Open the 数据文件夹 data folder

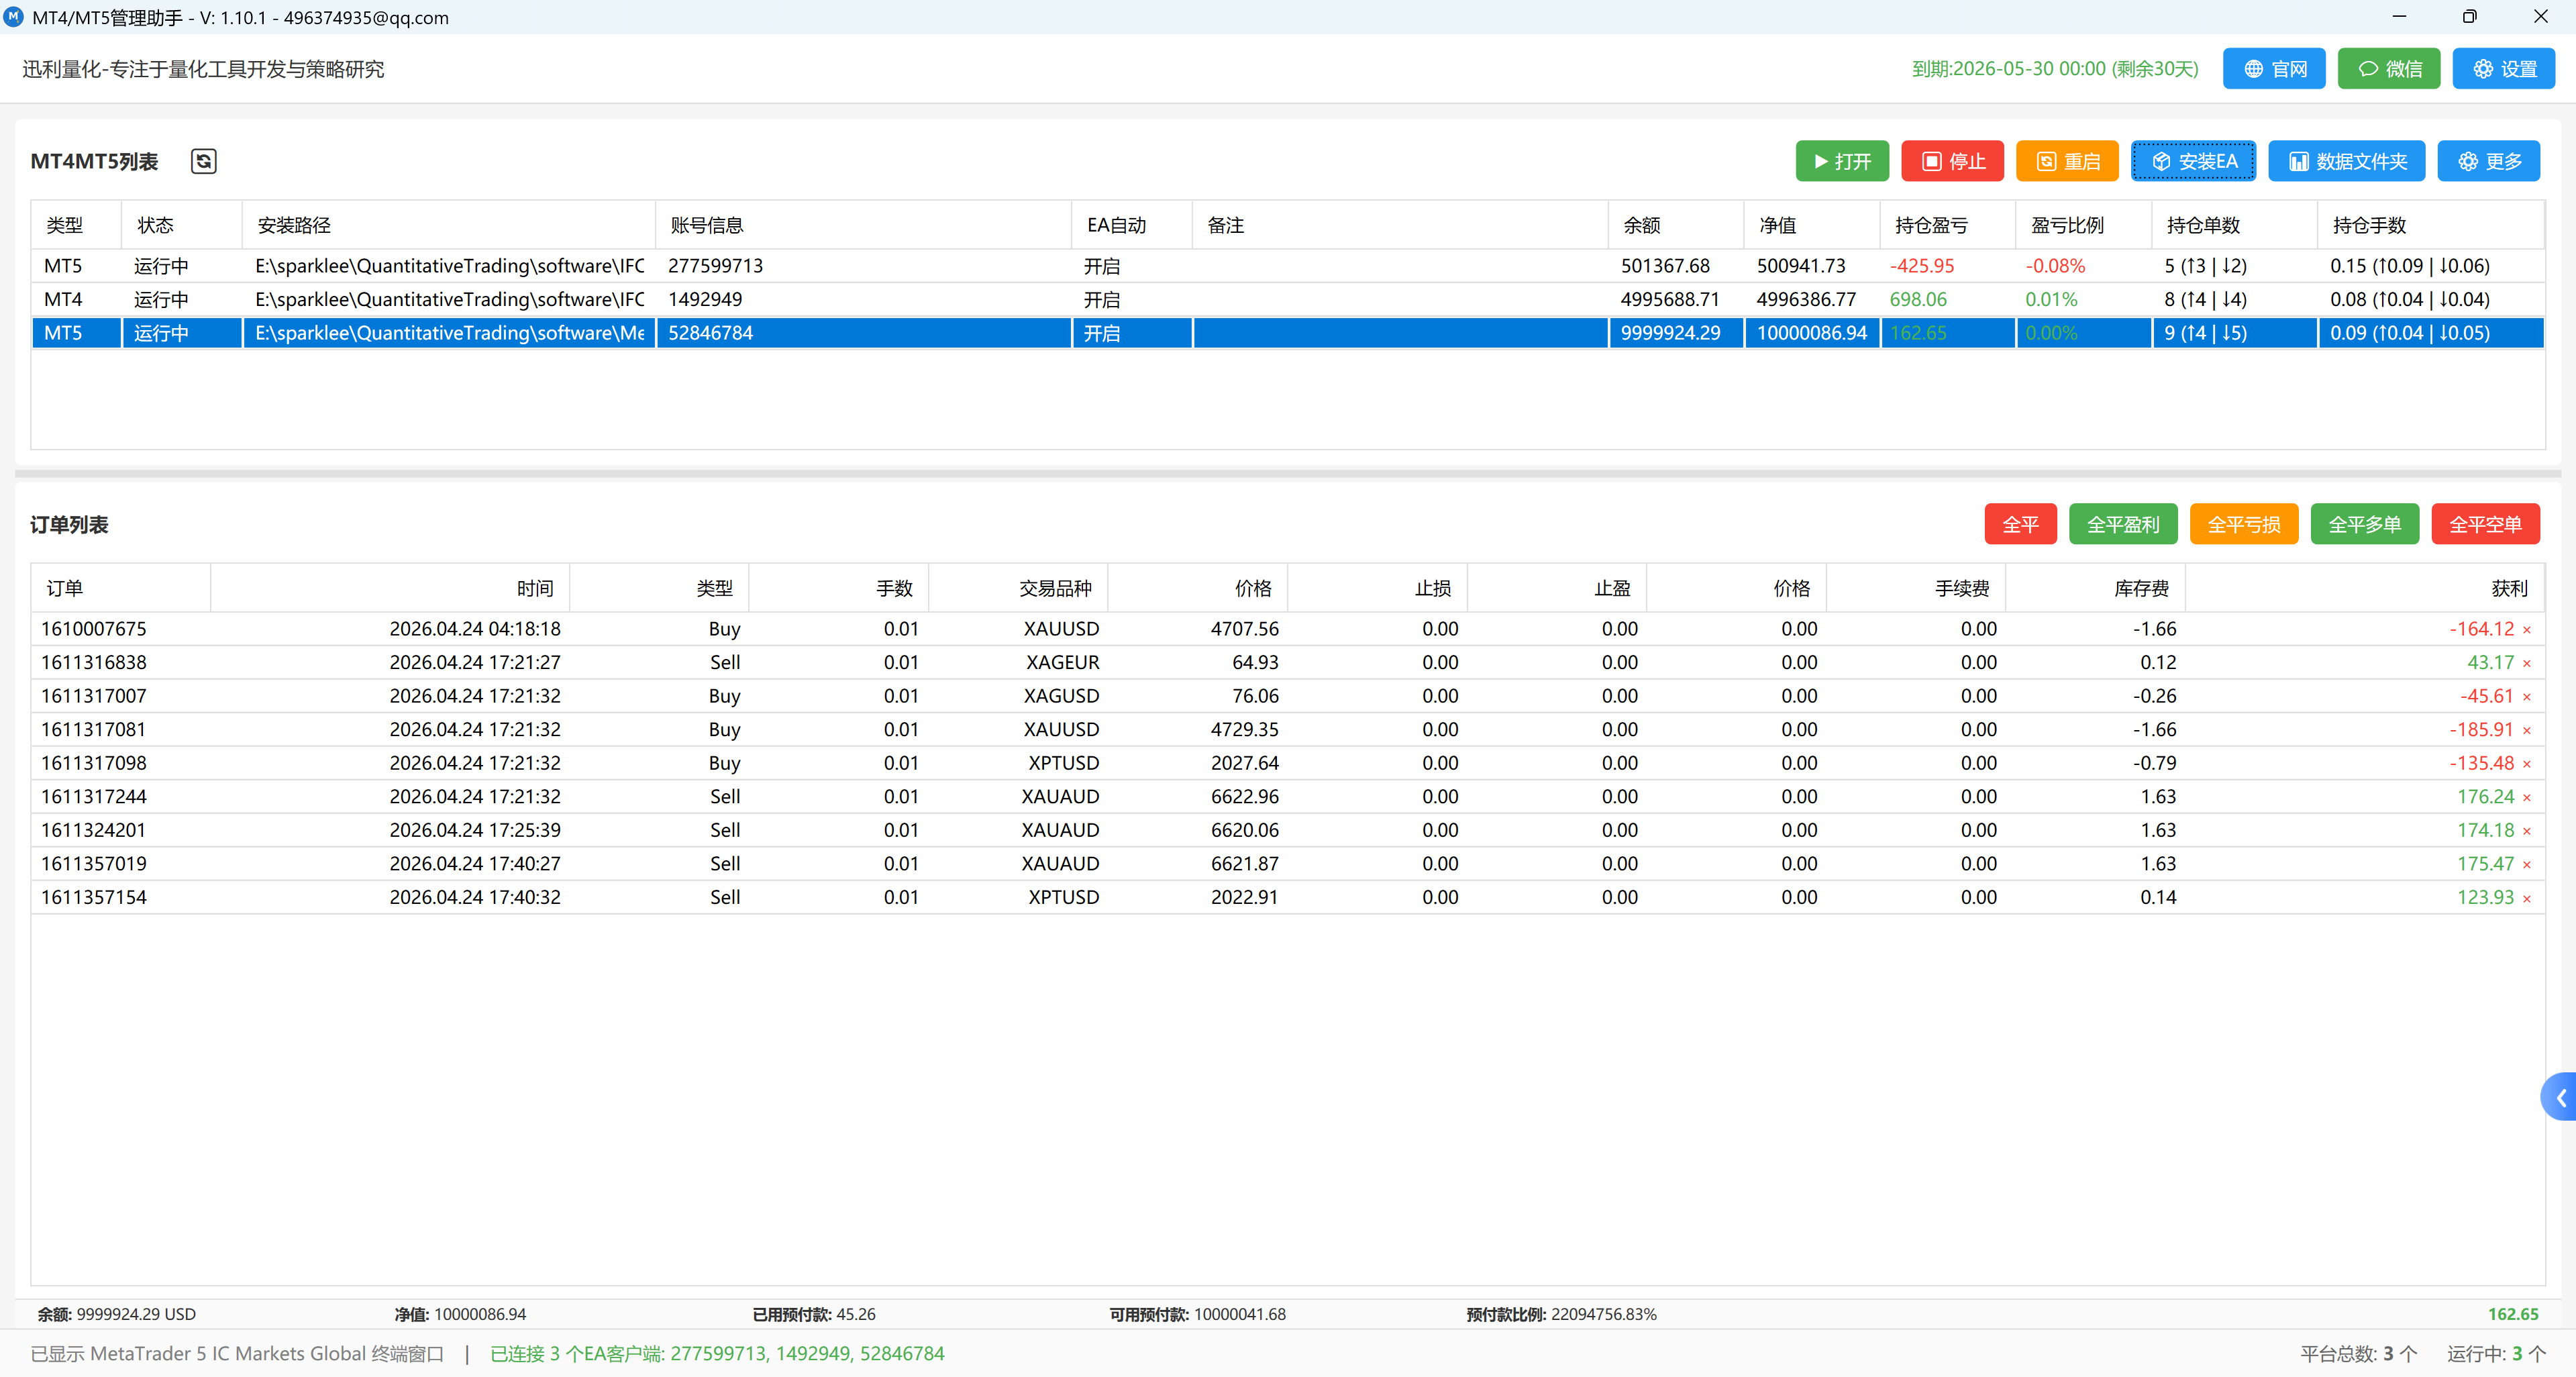[x=2346, y=161]
